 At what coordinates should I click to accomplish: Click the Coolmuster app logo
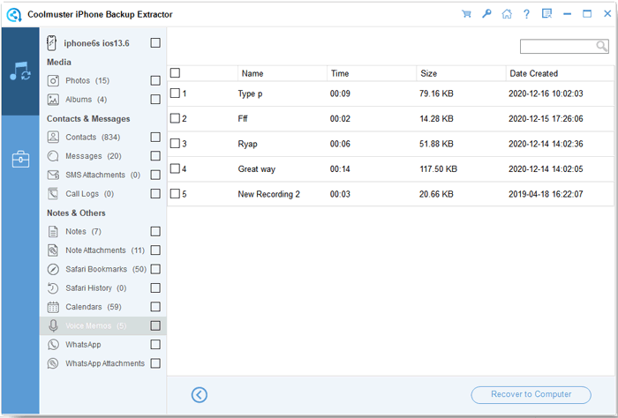click(14, 15)
